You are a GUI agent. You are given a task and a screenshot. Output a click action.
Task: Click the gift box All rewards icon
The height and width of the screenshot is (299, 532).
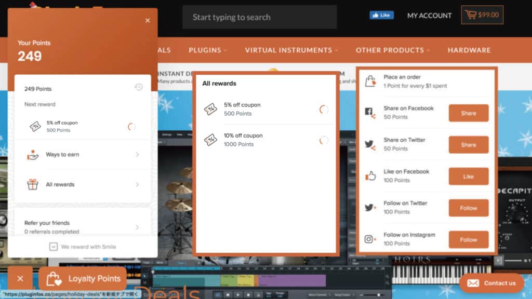click(33, 184)
